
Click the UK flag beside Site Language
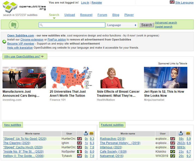tap(172, 2)
